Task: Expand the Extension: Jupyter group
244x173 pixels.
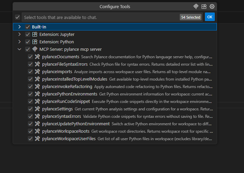Action: click(x=19, y=34)
